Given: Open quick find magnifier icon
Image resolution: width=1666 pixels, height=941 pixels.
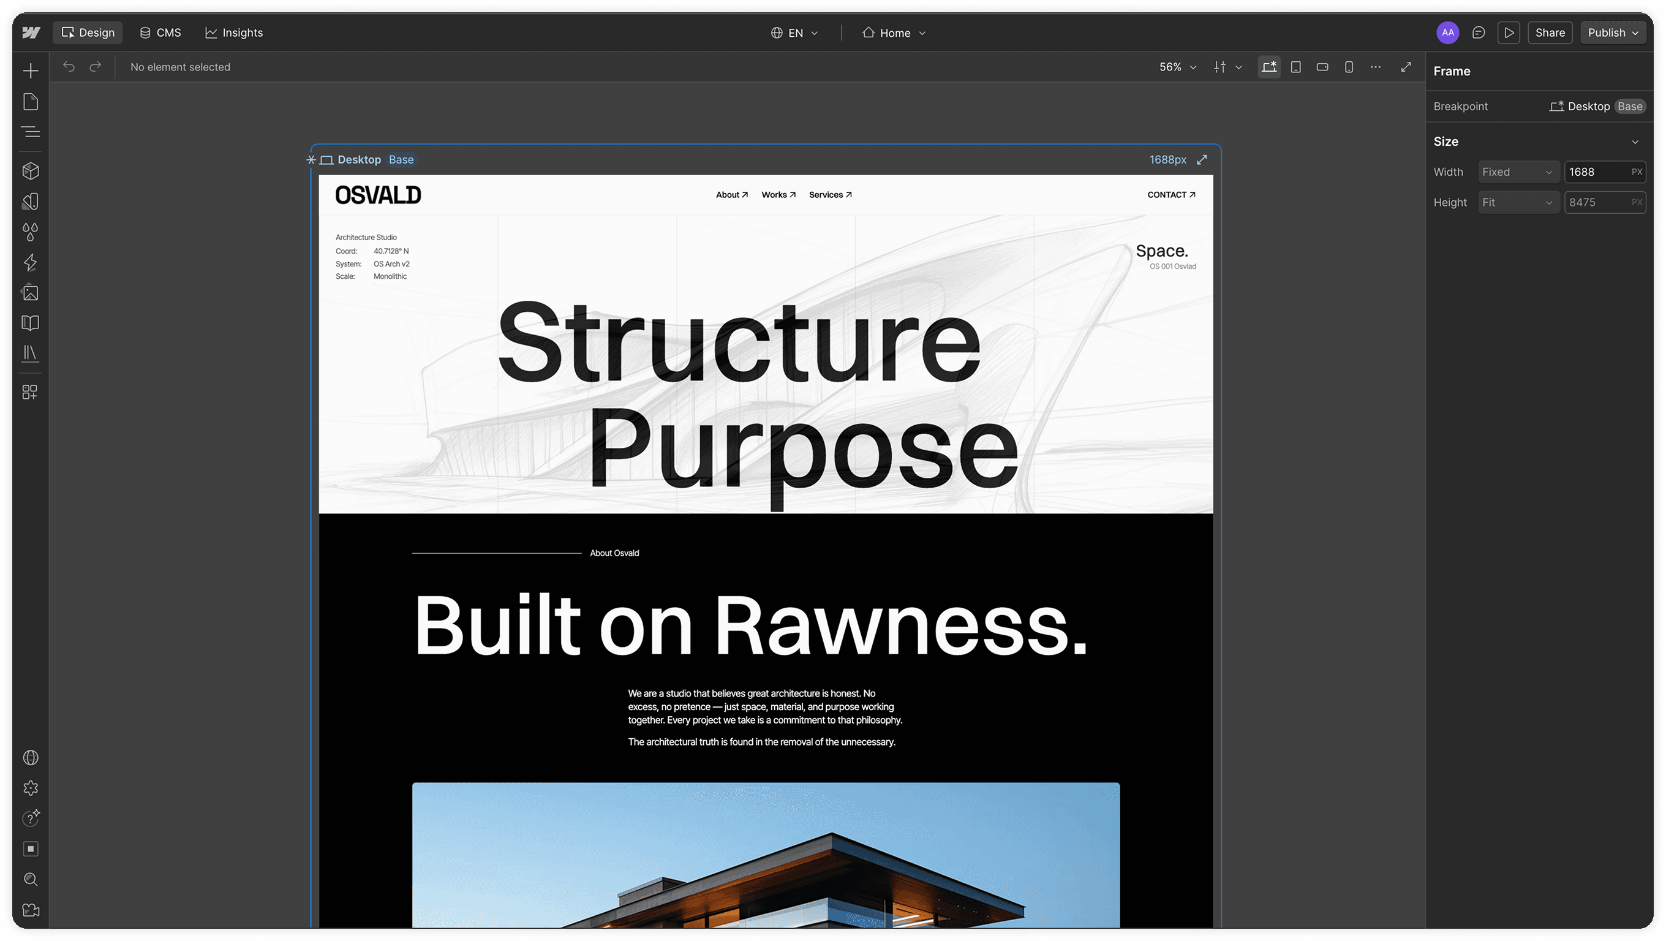Looking at the screenshot, I should click(x=31, y=879).
